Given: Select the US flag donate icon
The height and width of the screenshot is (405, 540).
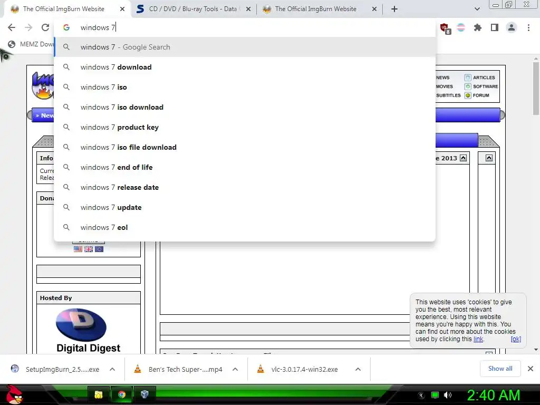Looking at the screenshot, I should coord(78,249).
